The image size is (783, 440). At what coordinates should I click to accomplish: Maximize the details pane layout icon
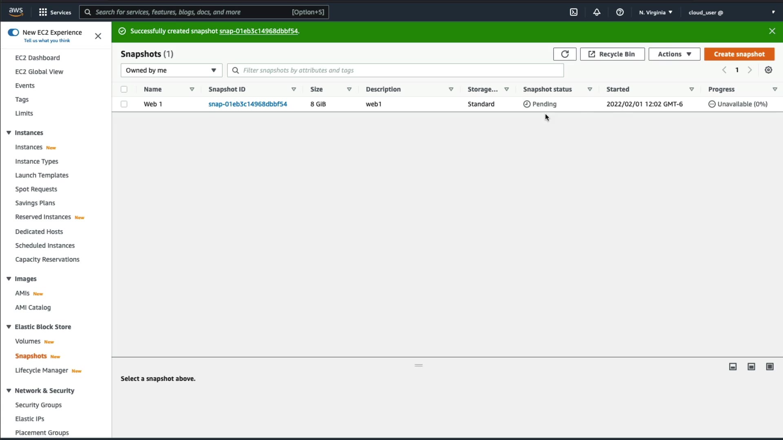pyautogui.click(x=770, y=367)
